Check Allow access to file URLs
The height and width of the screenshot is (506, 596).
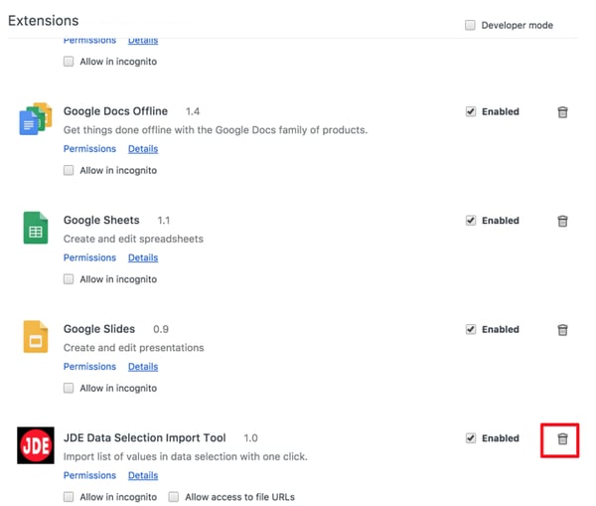pos(174,497)
